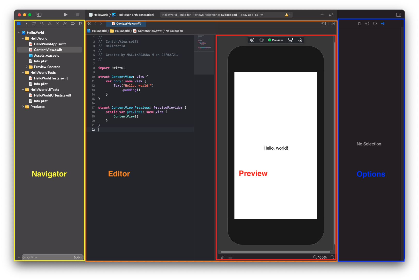The height and width of the screenshot is (280, 419).
Task: Expand the Products group
Action: 23,107
